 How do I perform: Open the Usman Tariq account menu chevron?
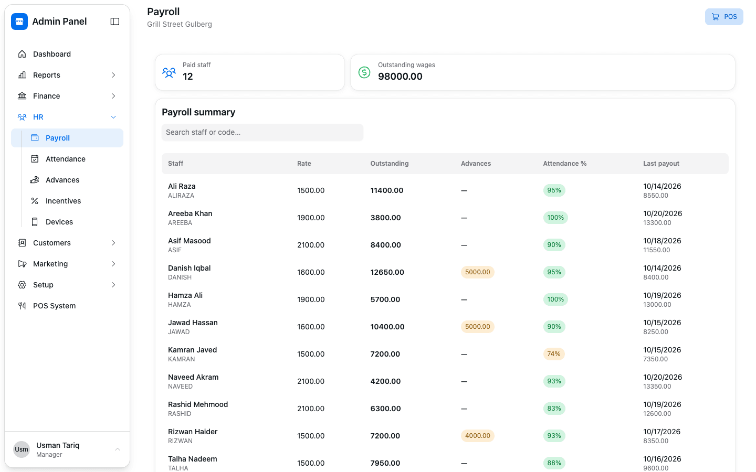pos(118,449)
